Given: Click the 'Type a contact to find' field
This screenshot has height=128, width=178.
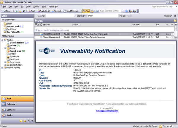Looking at the screenshot, I should [110, 11].
